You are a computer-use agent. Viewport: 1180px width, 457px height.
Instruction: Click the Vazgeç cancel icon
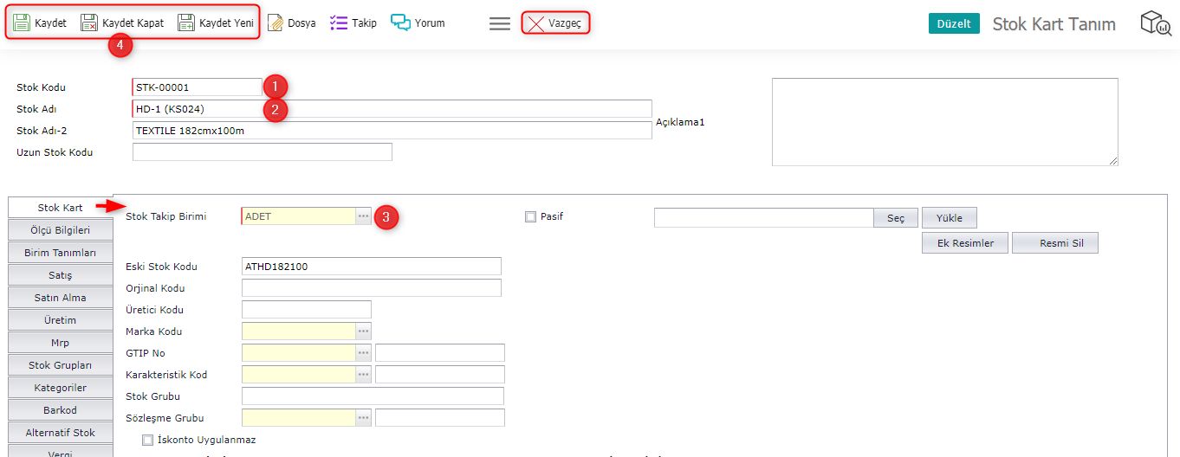(536, 23)
